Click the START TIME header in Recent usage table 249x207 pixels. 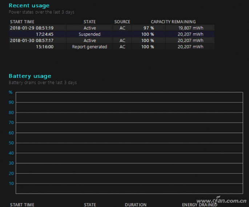[22, 22]
